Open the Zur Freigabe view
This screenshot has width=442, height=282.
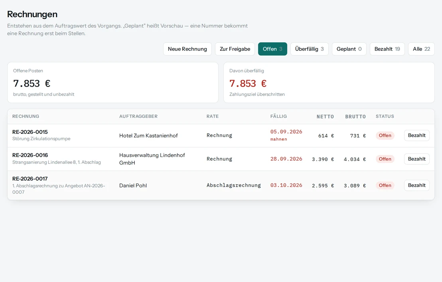(235, 49)
